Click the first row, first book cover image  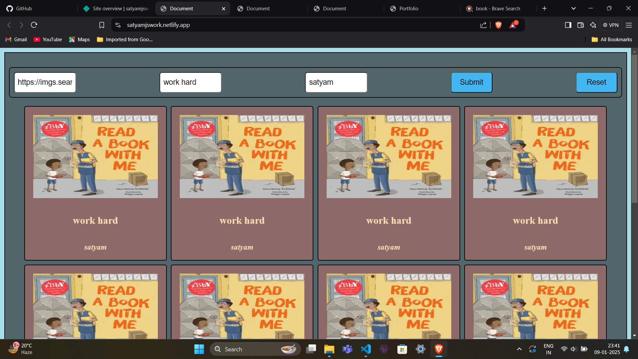pos(95,157)
